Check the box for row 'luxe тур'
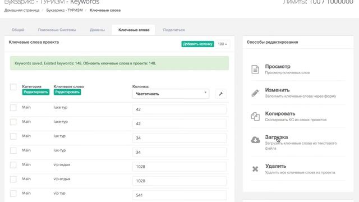This screenshot has height=202, width=359. tap(13, 108)
